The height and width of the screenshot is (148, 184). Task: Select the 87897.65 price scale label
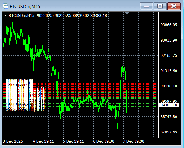pos(169,132)
